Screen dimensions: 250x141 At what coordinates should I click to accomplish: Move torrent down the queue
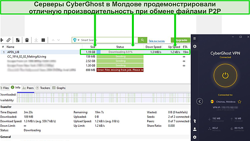point(58,40)
